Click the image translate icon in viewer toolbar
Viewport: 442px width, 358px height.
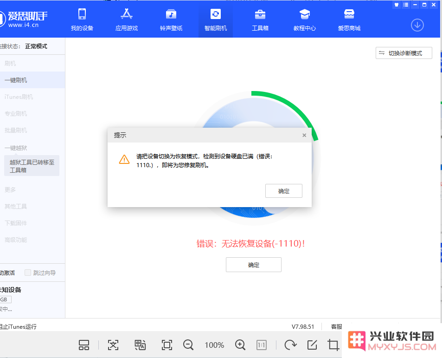(140, 345)
